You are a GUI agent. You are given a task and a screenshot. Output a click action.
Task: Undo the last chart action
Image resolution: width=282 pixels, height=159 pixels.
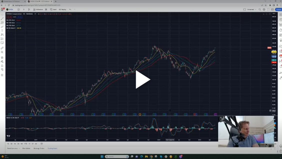coord(70,9)
